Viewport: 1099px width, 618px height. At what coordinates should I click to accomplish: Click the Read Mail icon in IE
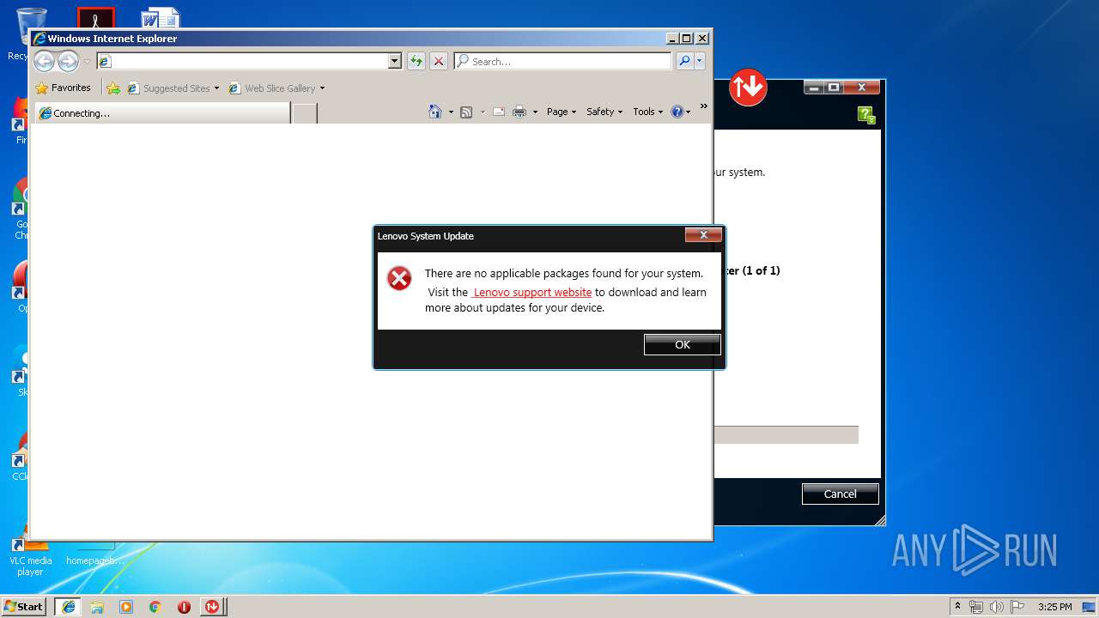tap(499, 112)
